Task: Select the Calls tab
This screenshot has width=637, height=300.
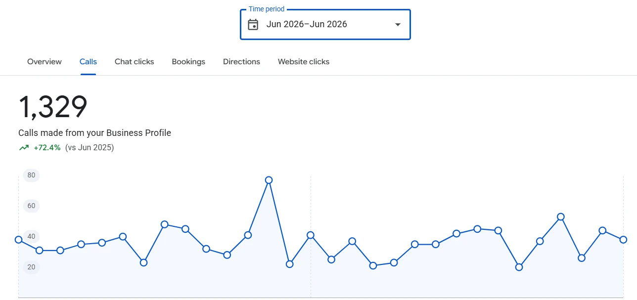Action: click(88, 62)
